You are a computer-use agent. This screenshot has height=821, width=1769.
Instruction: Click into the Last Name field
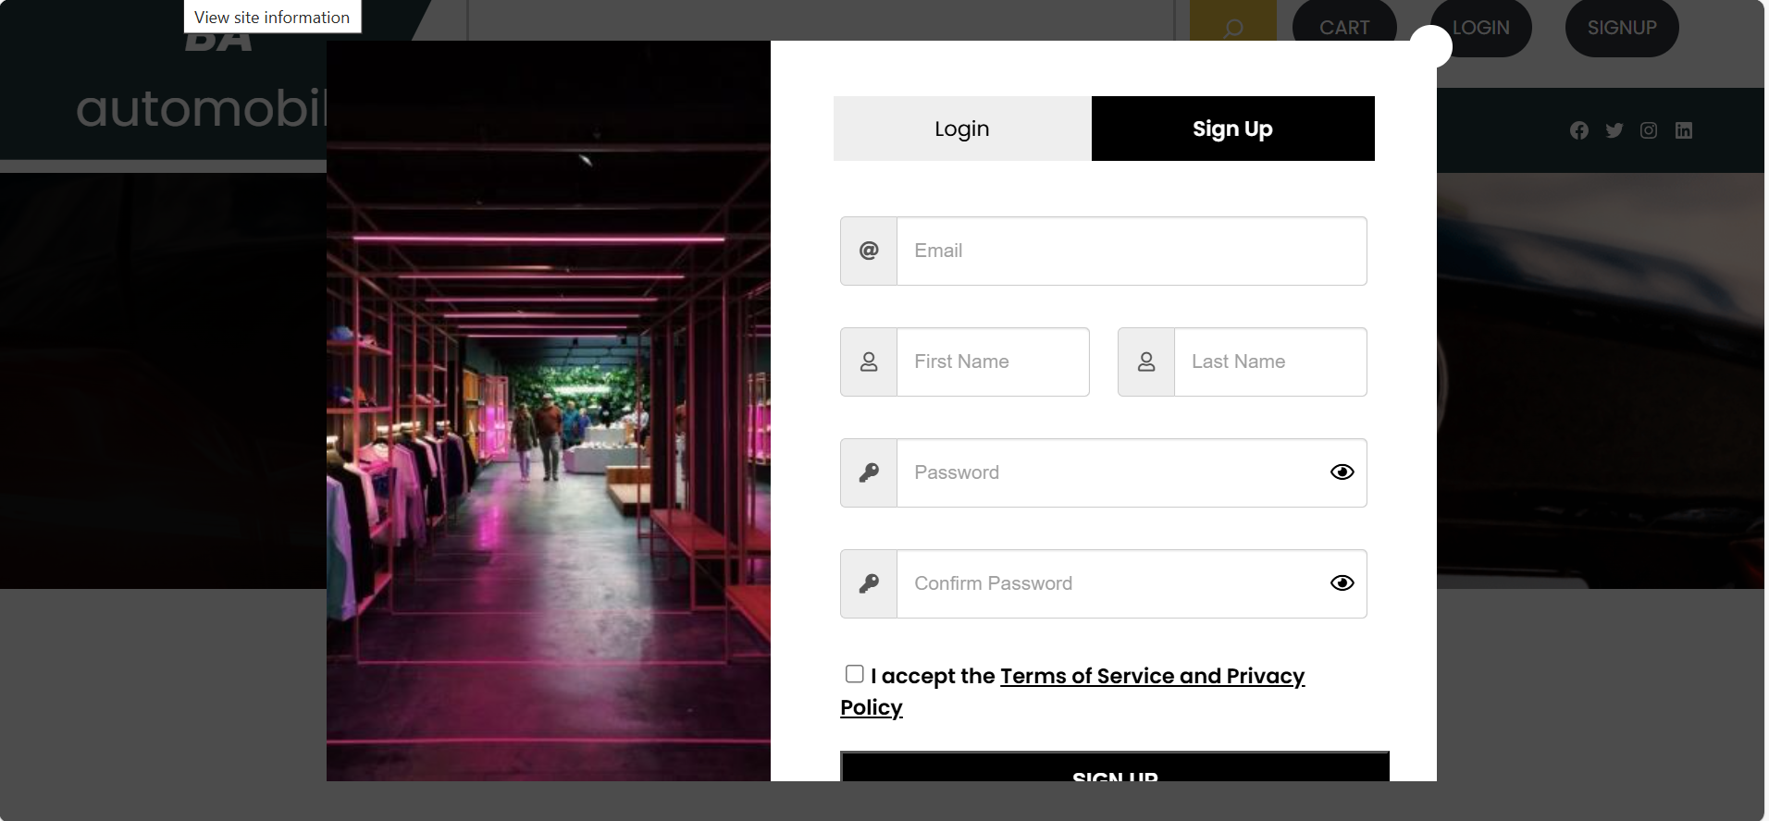tap(1269, 361)
